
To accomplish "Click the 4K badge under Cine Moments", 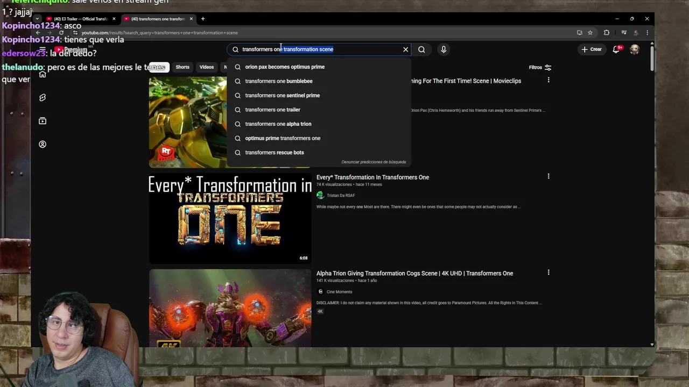I will click(320, 312).
